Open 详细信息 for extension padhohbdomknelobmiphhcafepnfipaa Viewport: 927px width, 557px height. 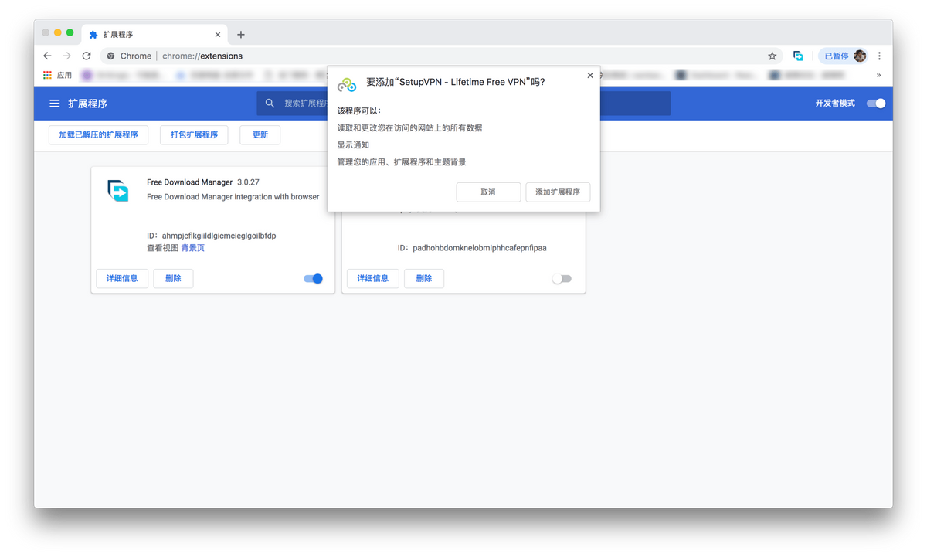(373, 278)
